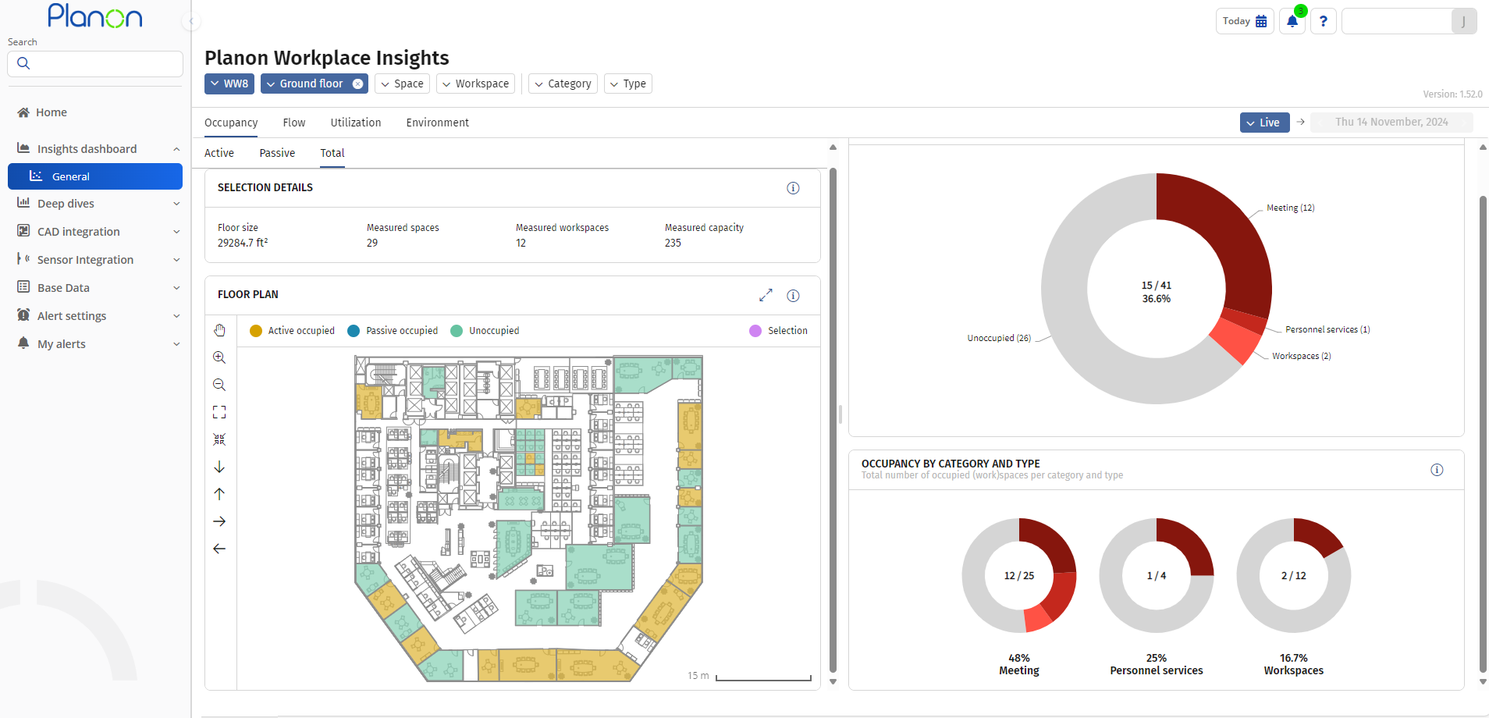Screen dimensions: 1489x718
Task: Go to Home
Action: [x=52, y=112]
